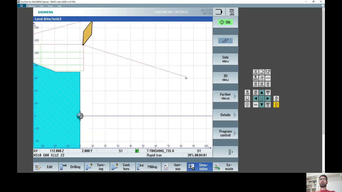Click the HELP key on keypad
342x192 pixels.
point(247,105)
